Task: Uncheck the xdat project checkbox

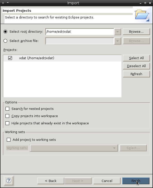Action: tap(10, 58)
